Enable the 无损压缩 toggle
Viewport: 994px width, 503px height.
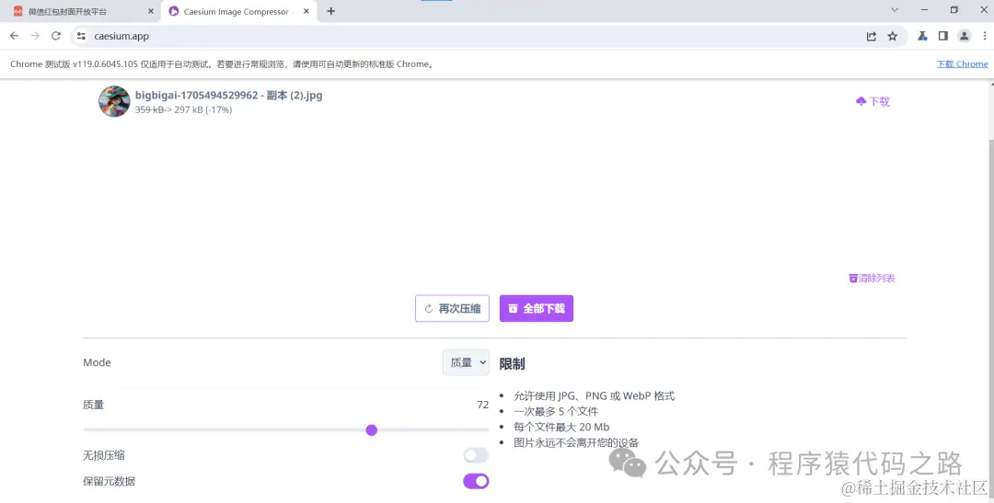476,455
